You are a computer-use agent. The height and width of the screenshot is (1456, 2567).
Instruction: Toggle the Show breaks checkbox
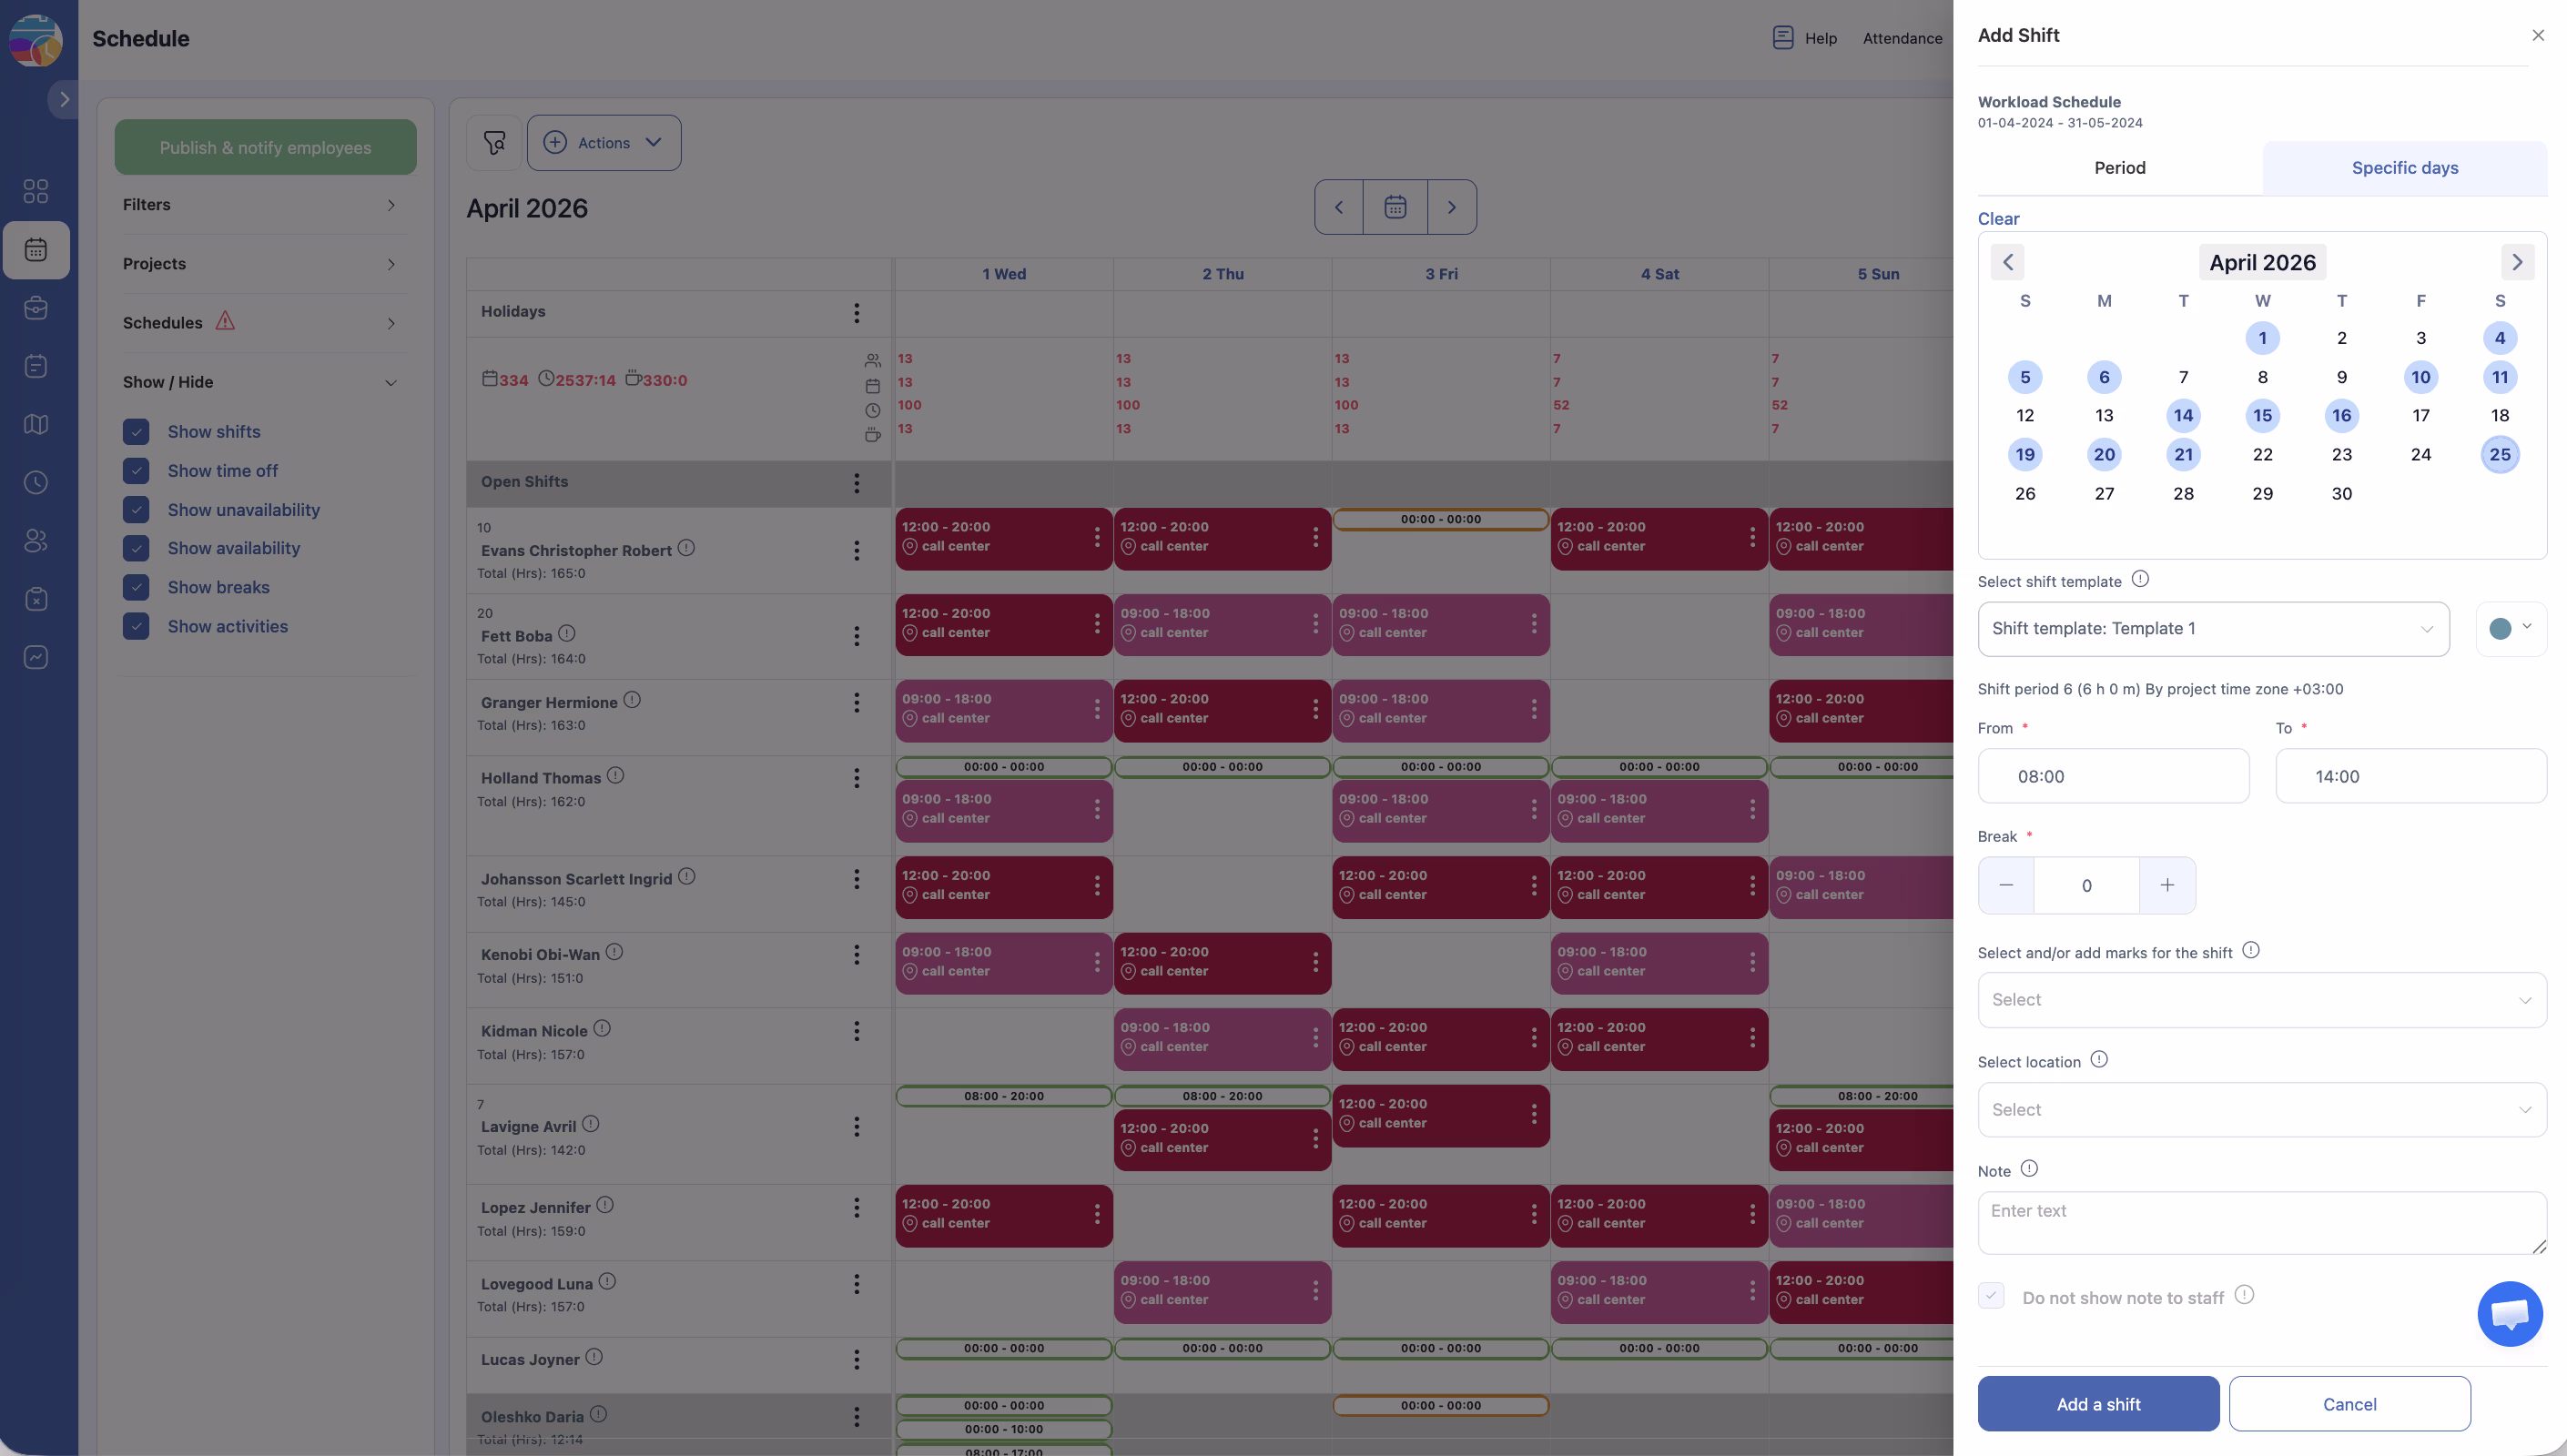point(136,587)
